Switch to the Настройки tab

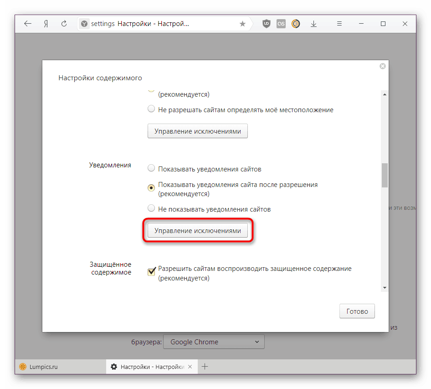point(152,367)
